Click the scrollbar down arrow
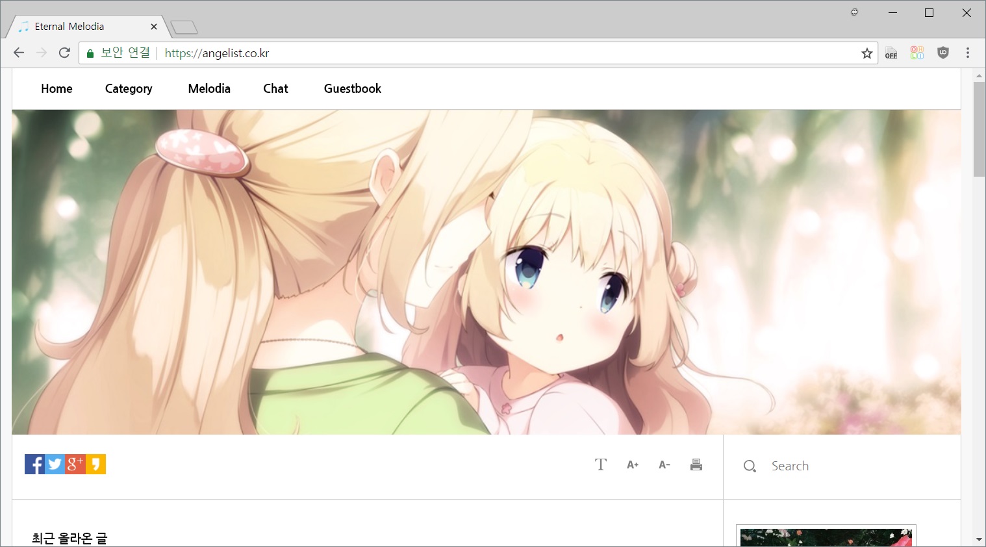 (x=979, y=540)
